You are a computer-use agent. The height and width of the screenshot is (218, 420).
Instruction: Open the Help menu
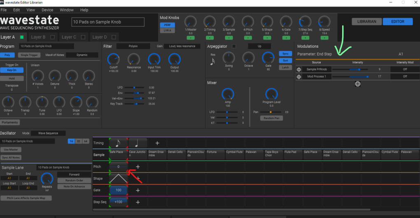coord(84,10)
